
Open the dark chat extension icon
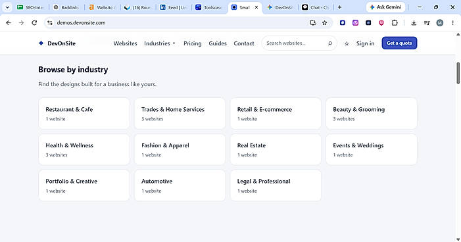[368, 22]
